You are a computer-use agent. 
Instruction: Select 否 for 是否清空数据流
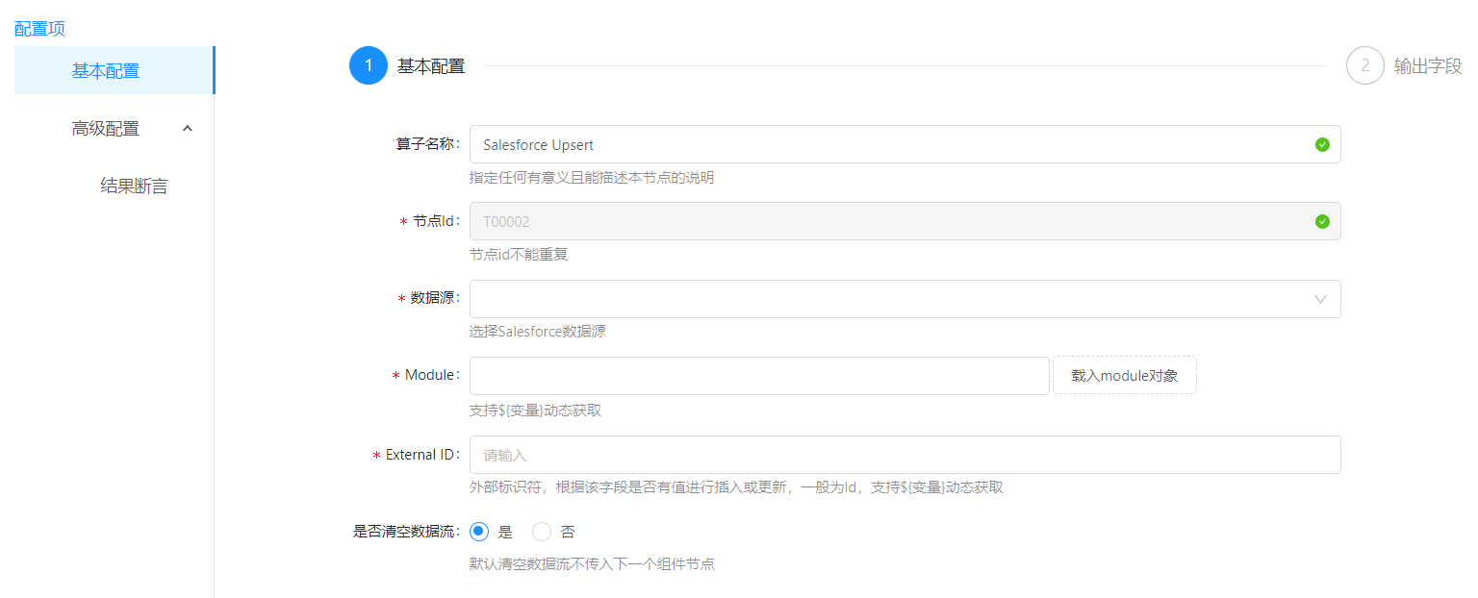542,532
